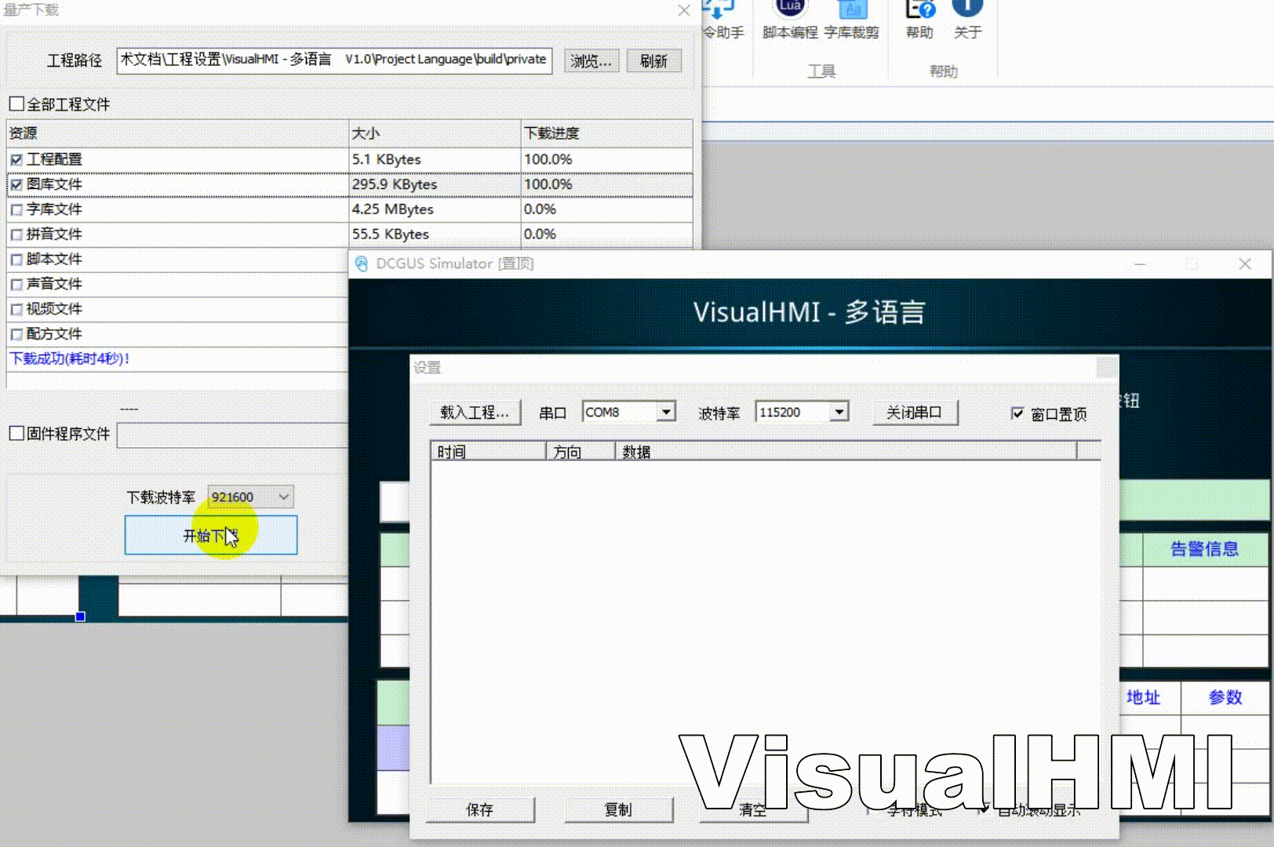Click the 4.25 MBytes size cell
Screen dimensions: 1274x847
click(x=435, y=209)
